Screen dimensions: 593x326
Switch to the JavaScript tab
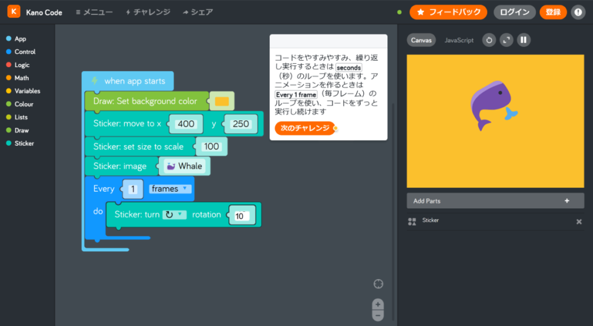pos(459,40)
